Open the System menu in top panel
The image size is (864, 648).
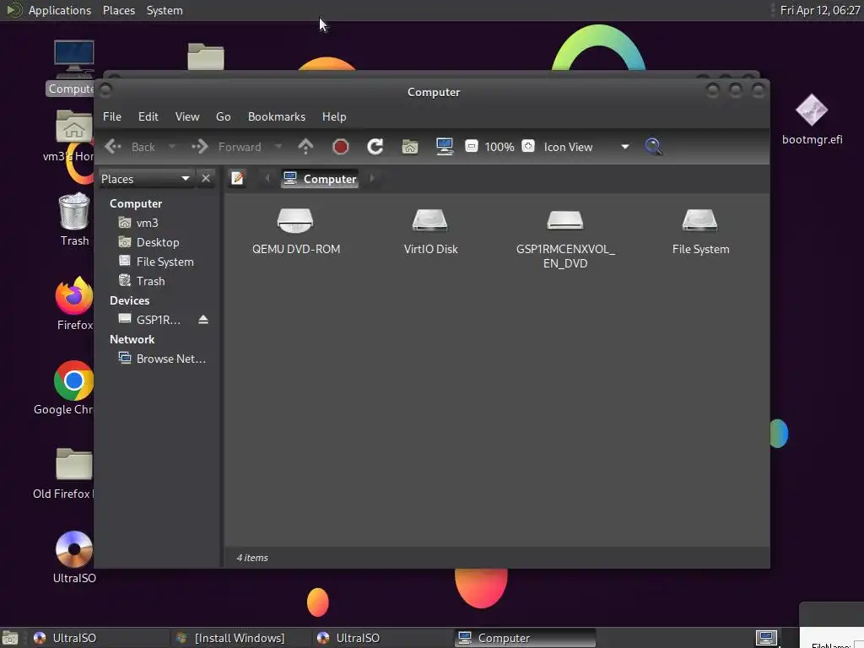click(165, 10)
